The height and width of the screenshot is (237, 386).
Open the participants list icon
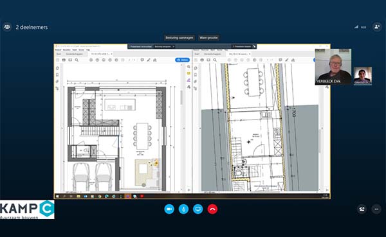(x=7, y=27)
